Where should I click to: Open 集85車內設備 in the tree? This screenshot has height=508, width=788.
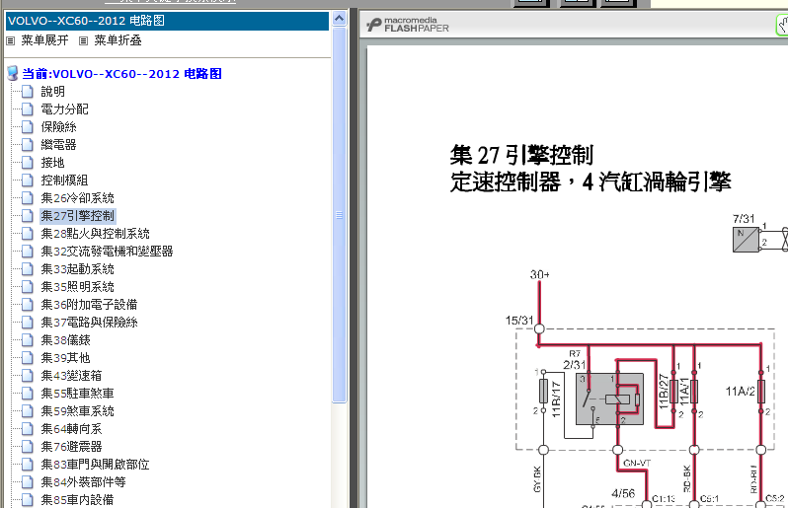coord(77,500)
